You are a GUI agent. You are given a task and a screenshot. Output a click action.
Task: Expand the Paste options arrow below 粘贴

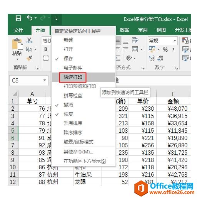point(17,59)
